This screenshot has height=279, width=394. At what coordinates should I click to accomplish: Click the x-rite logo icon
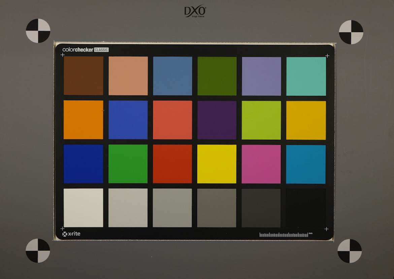(65, 234)
